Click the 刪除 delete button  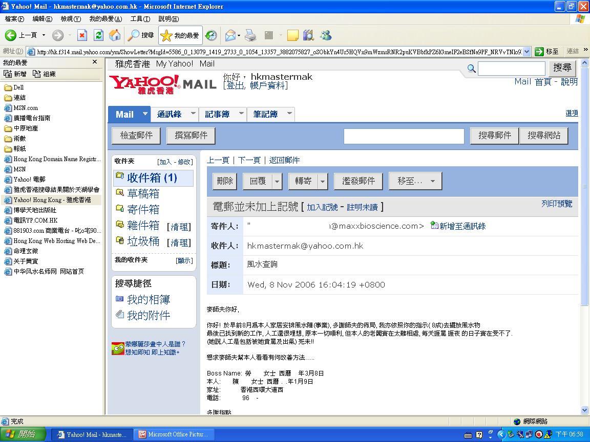[x=225, y=182]
